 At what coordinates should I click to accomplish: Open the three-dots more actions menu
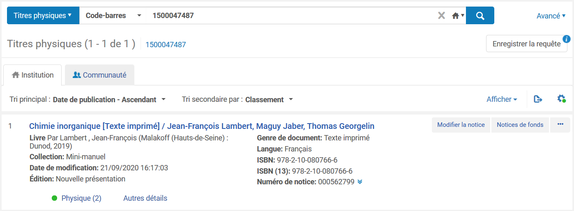point(560,125)
